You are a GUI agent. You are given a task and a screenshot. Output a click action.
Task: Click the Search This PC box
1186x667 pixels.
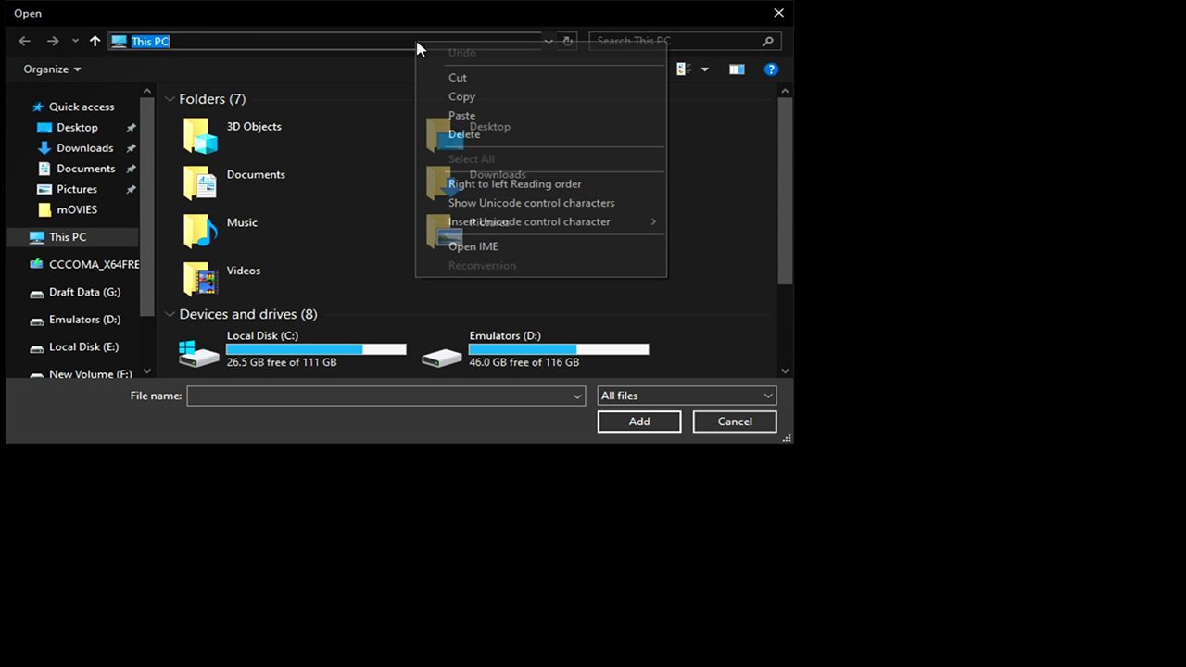pos(685,41)
